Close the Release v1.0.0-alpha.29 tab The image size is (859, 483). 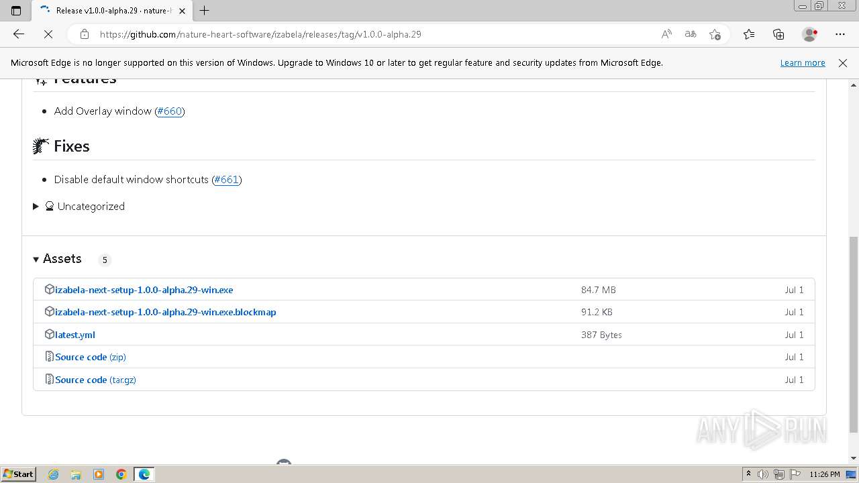[x=182, y=11]
